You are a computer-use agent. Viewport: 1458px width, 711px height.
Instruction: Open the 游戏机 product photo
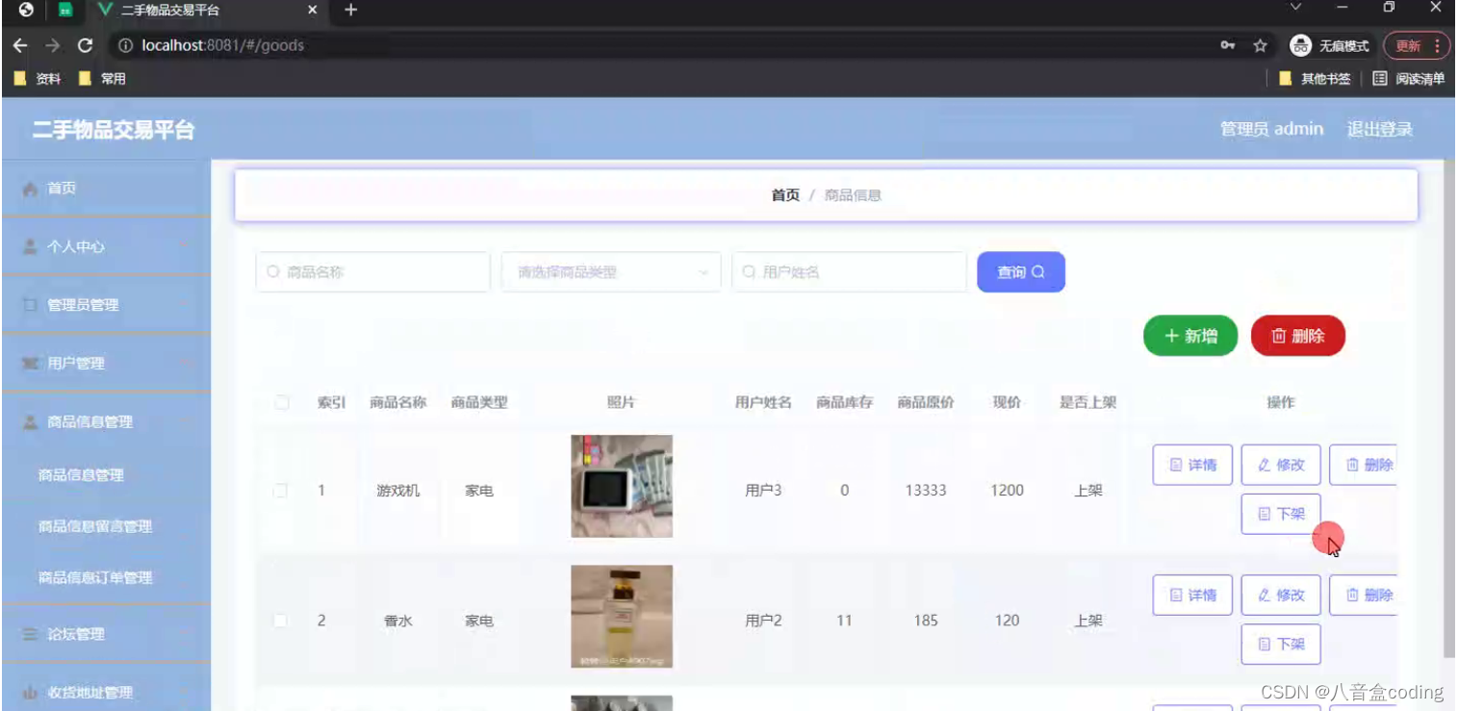point(622,486)
